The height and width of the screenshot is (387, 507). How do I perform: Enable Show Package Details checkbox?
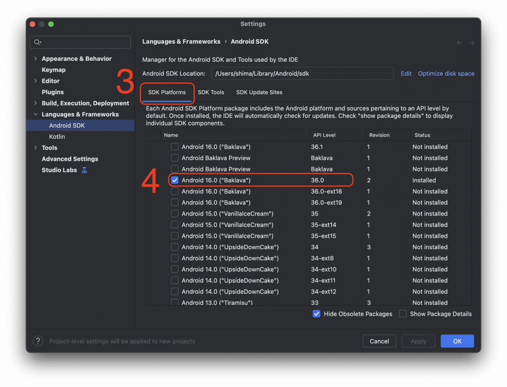tap(403, 314)
